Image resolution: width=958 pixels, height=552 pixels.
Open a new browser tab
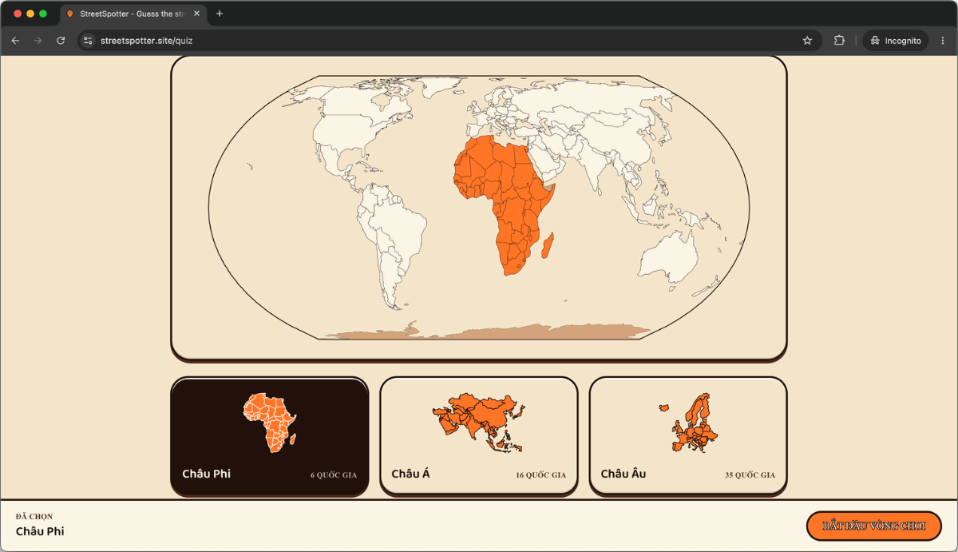click(220, 14)
